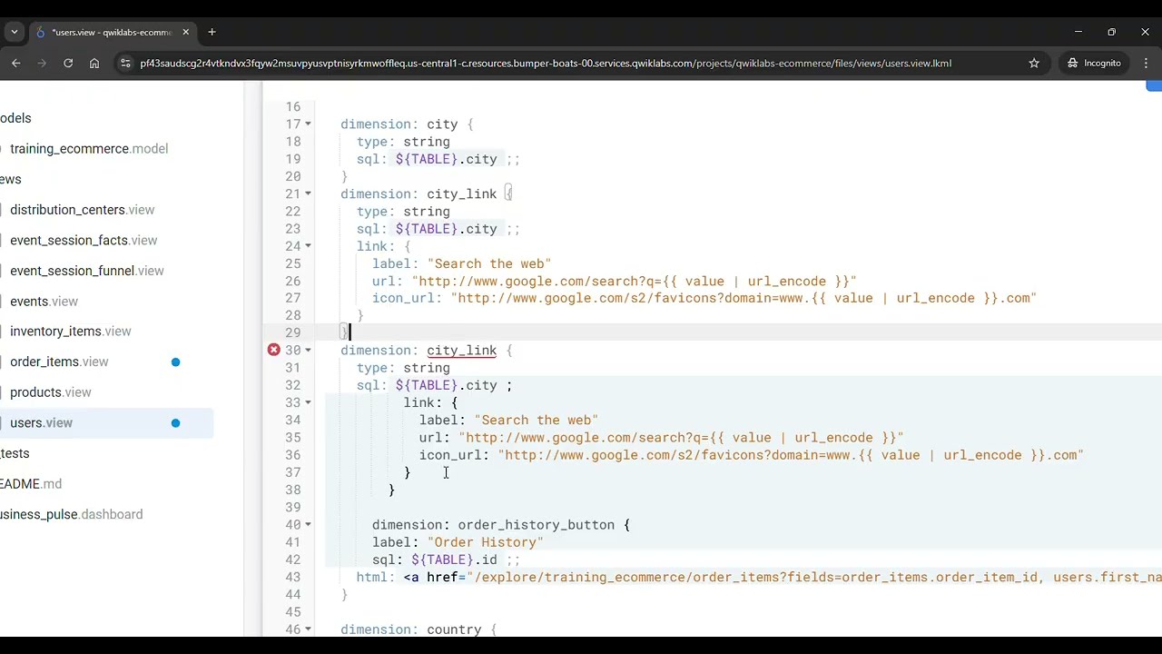Collapse the code block at line 17

point(308,124)
